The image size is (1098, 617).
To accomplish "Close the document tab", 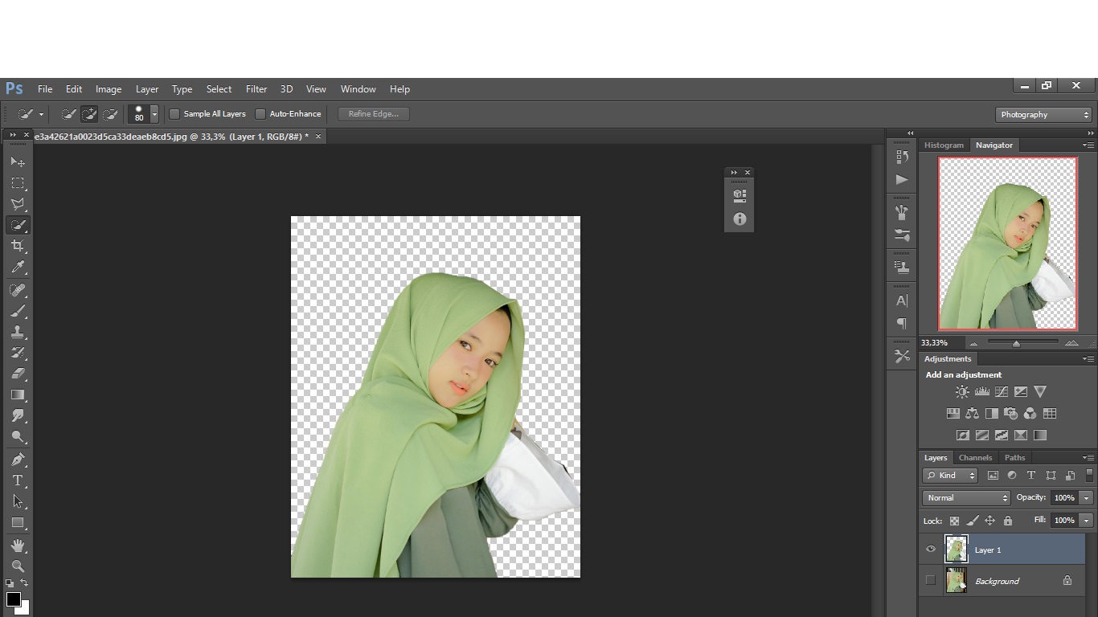I will tap(318, 137).
